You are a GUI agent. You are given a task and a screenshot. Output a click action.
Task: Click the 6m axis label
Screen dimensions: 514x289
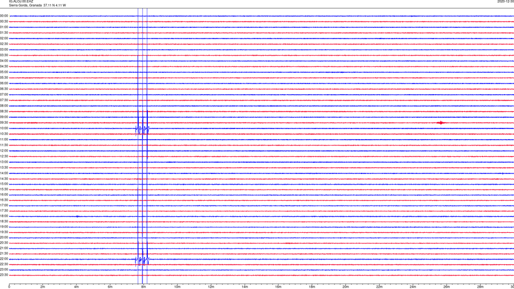click(x=110, y=287)
